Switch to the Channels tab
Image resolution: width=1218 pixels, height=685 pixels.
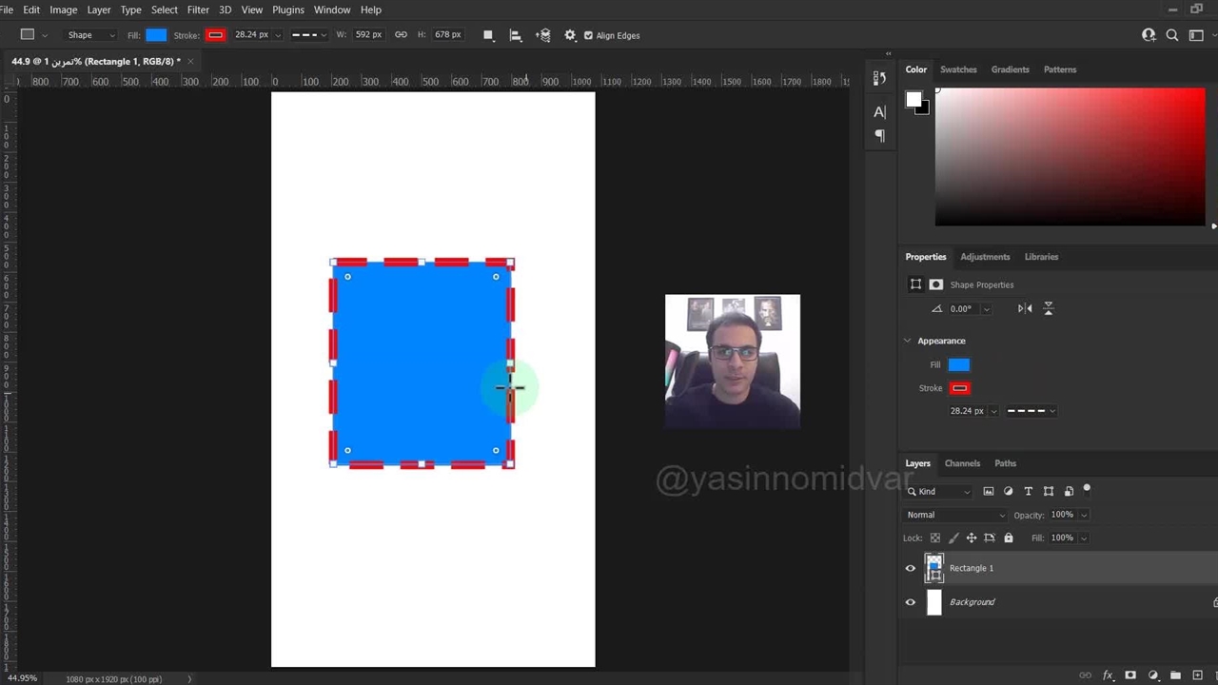(x=962, y=463)
